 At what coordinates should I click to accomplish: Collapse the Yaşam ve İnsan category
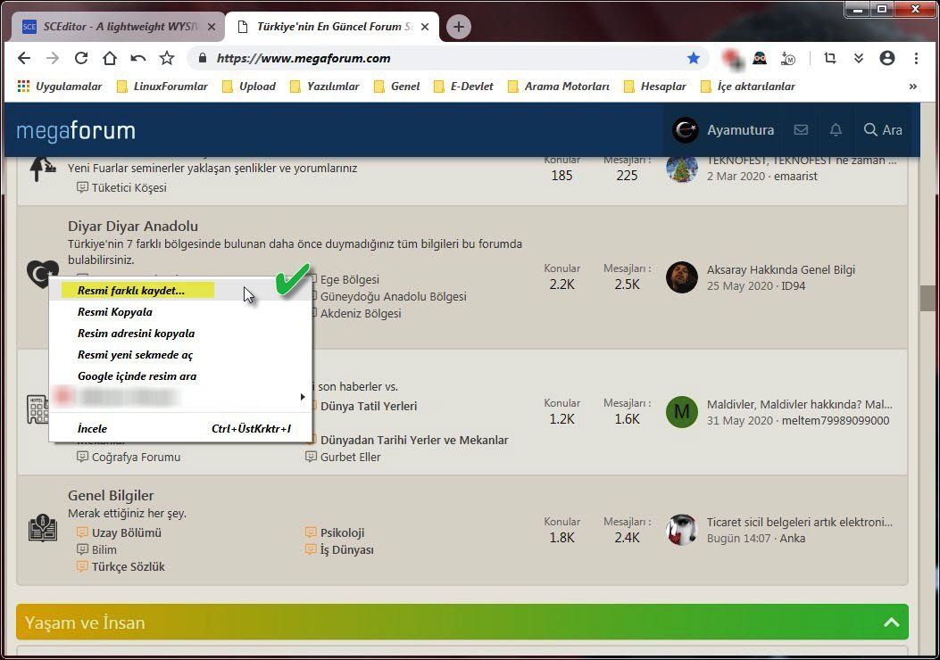click(x=892, y=623)
